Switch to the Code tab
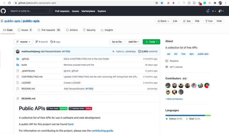229x134 pixels. [8, 30]
